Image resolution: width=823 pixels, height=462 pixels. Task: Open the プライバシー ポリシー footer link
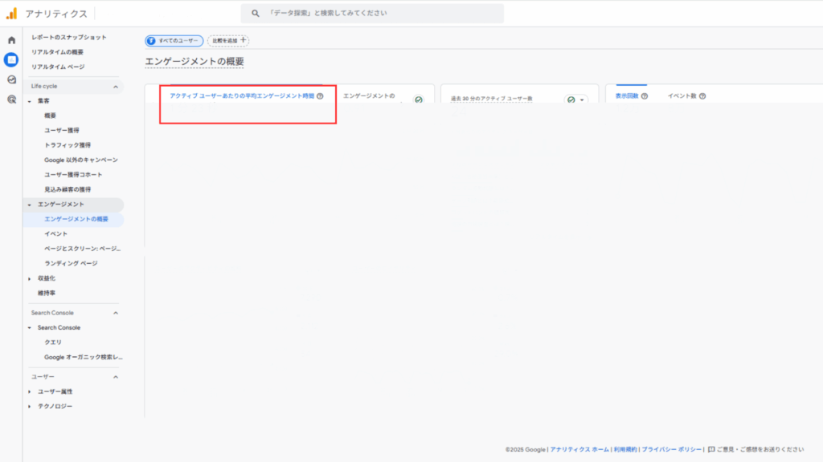[x=671, y=450]
